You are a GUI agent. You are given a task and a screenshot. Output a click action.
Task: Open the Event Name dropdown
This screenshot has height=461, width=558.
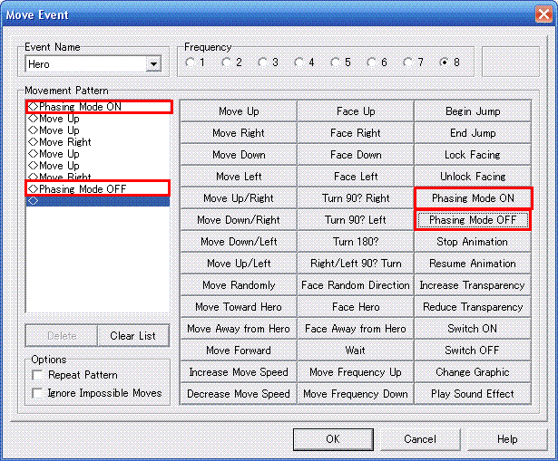tap(152, 64)
